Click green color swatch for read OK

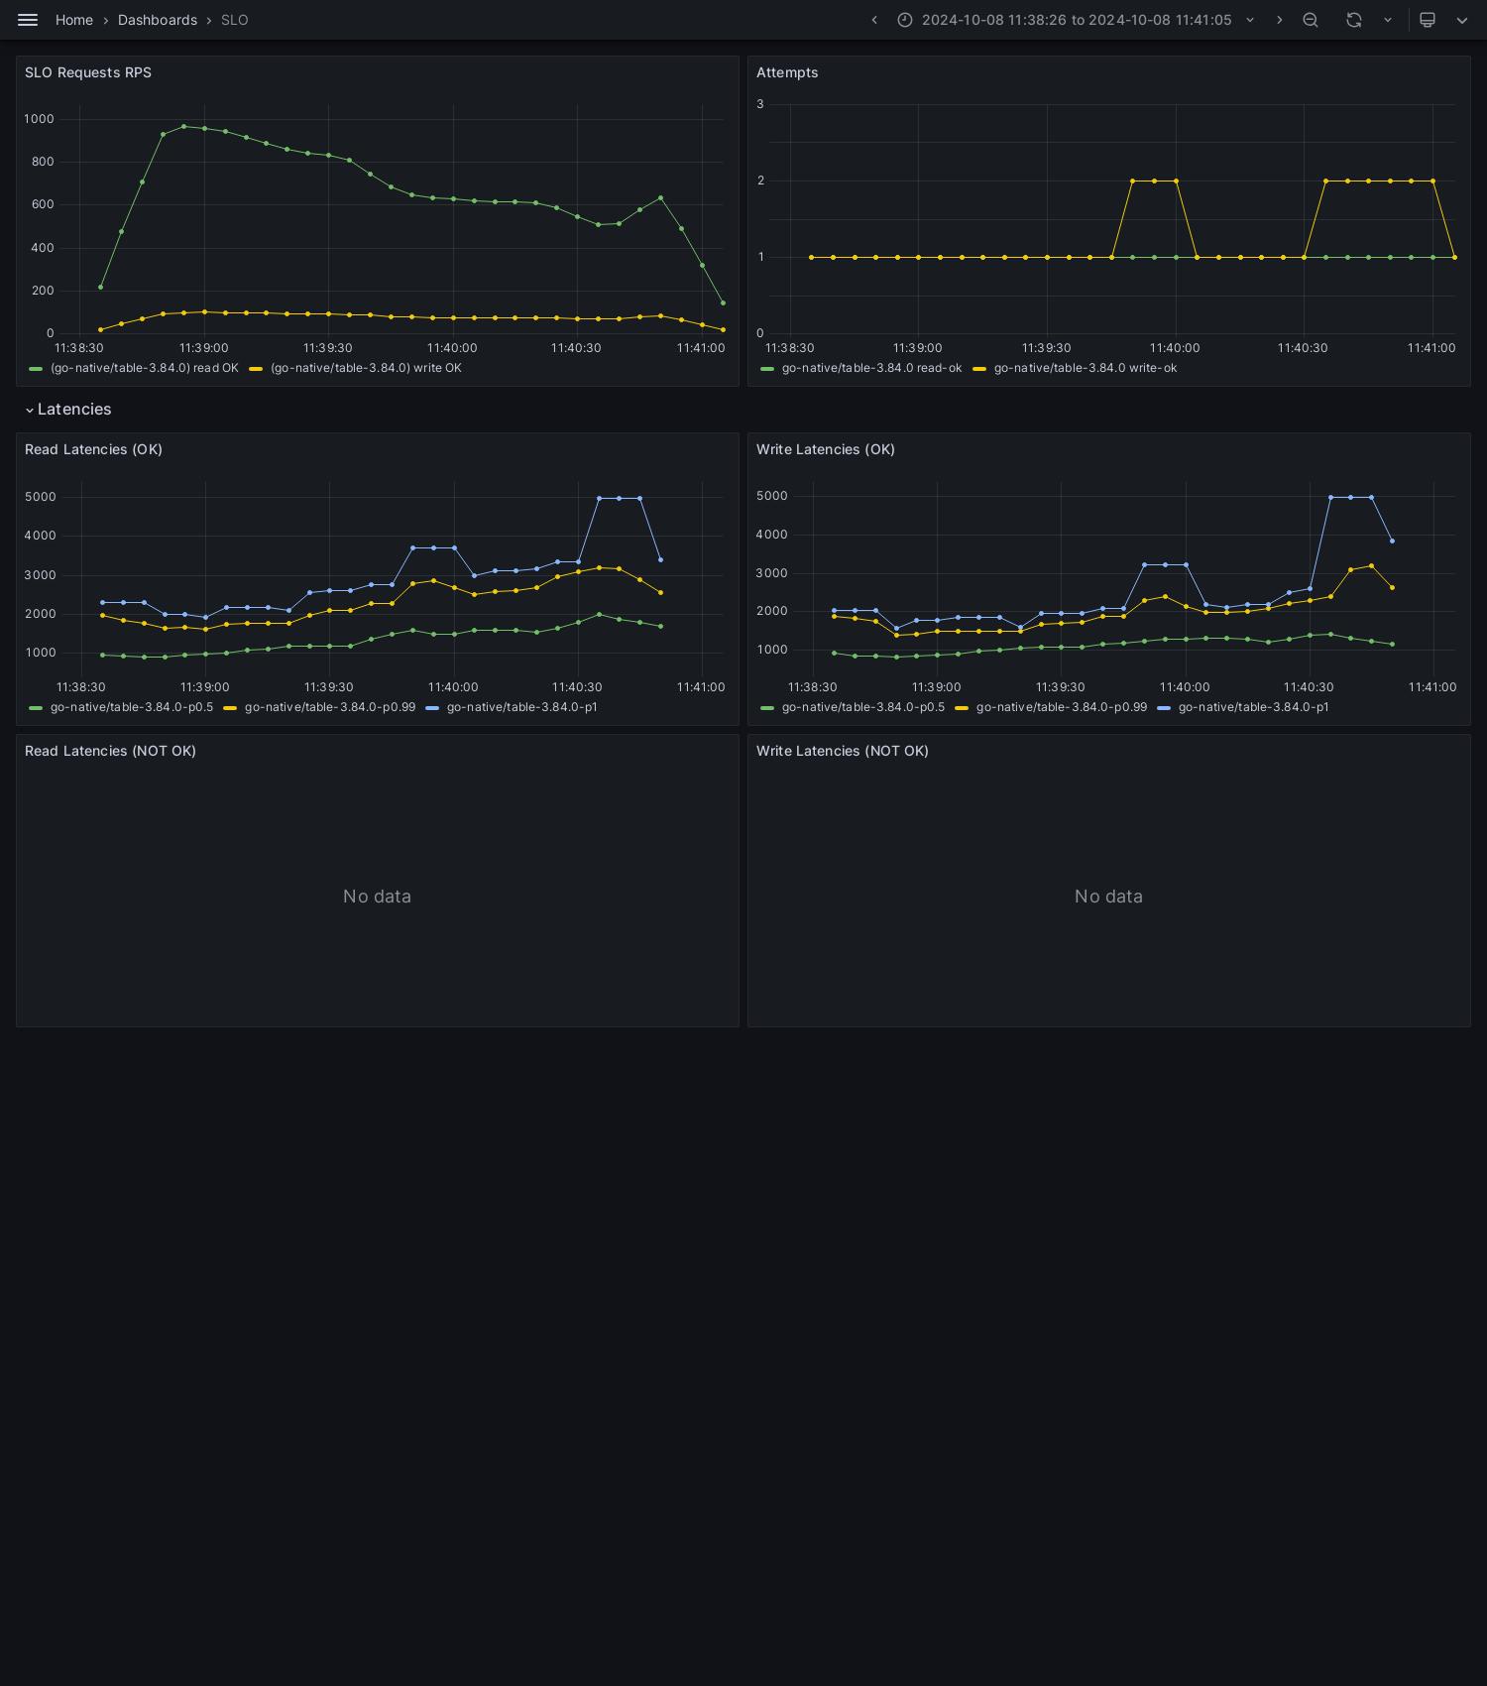click(x=36, y=369)
